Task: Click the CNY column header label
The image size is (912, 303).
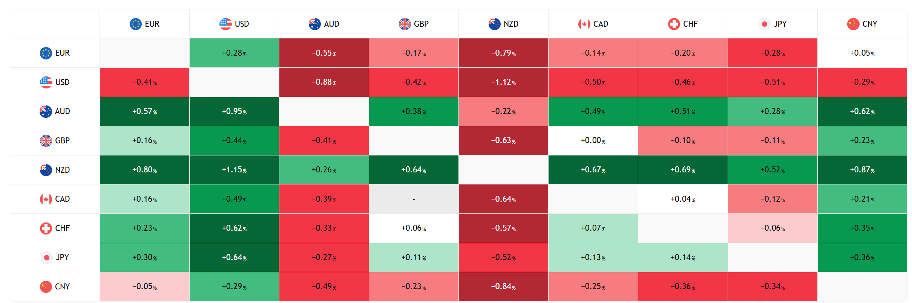Action: [x=870, y=24]
